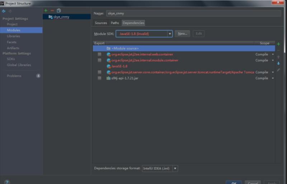Open Artifacts in the sidebar
This screenshot has height=184, width=287.
(x=13, y=48)
